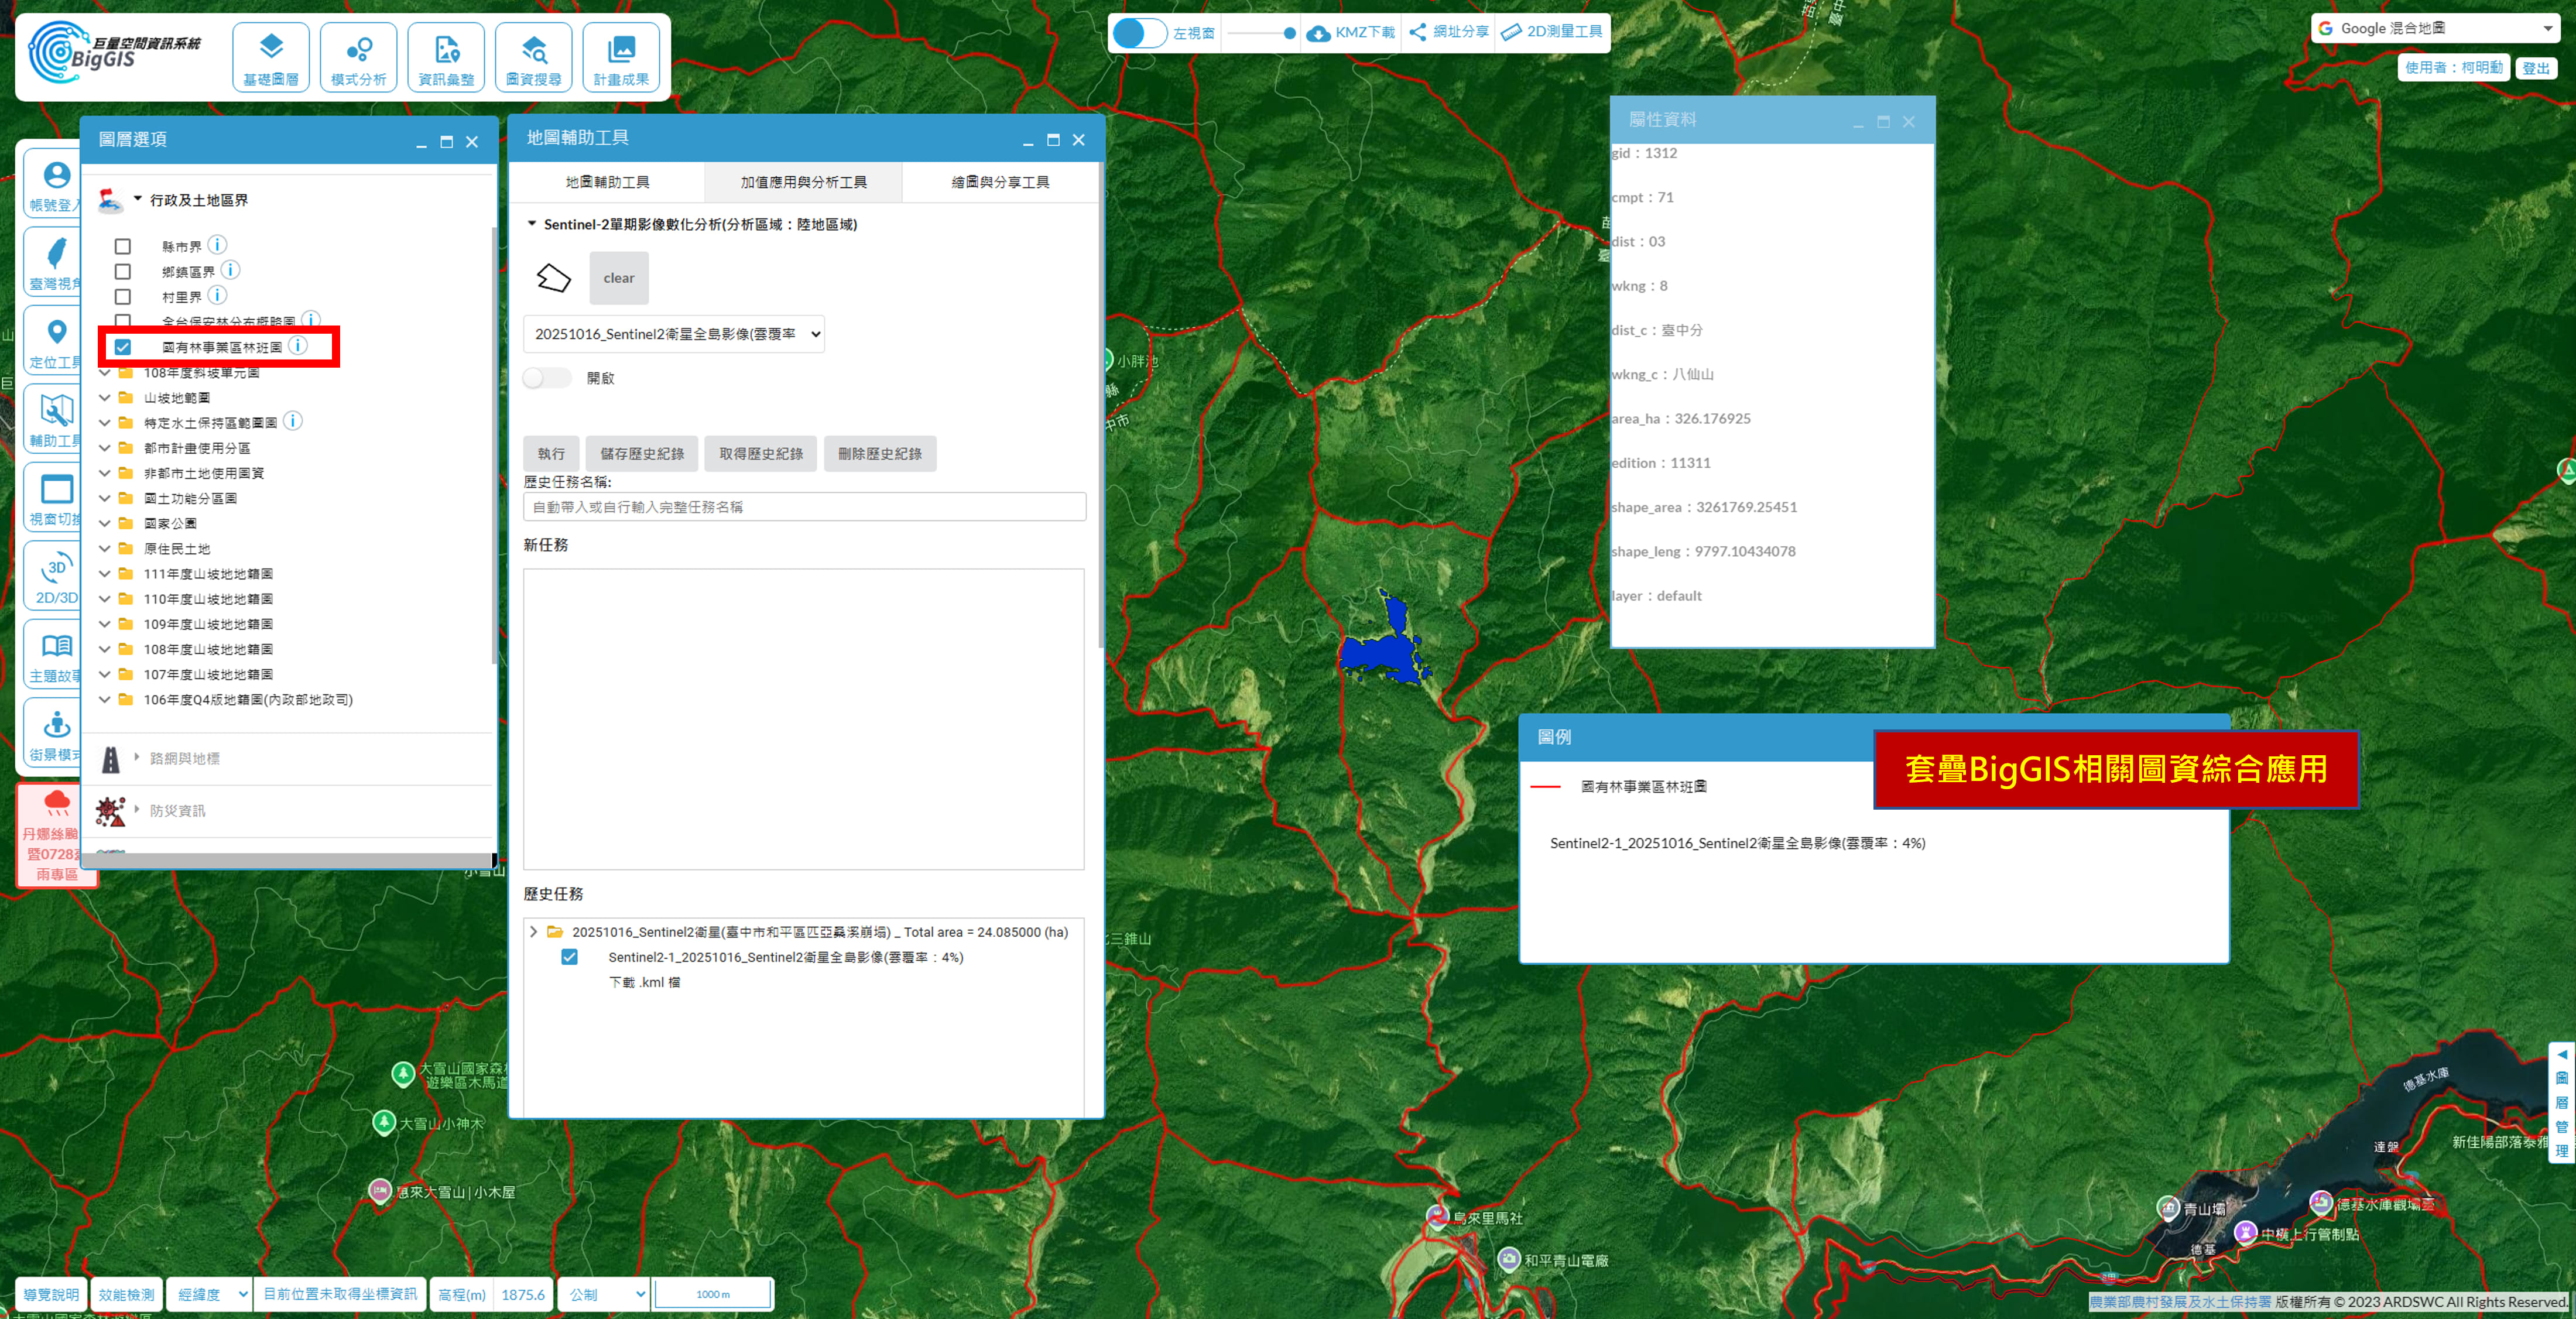This screenshot has height=1319, width=2576.
Task: Switch to 繪圖與分享工具 tab
Action: 1000,182
